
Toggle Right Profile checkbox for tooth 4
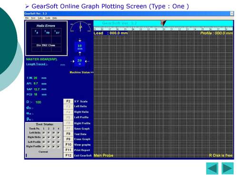59,147
